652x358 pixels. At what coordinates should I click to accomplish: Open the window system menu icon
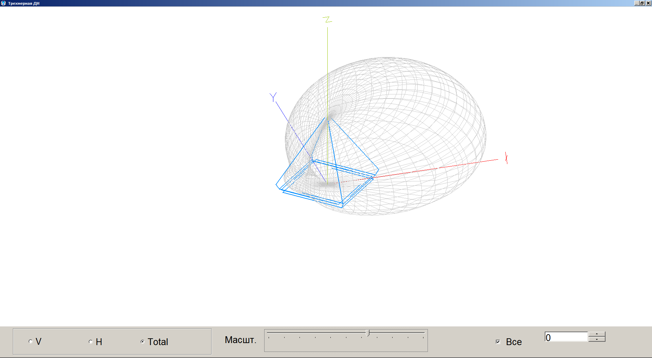click(x=3, y=3)
